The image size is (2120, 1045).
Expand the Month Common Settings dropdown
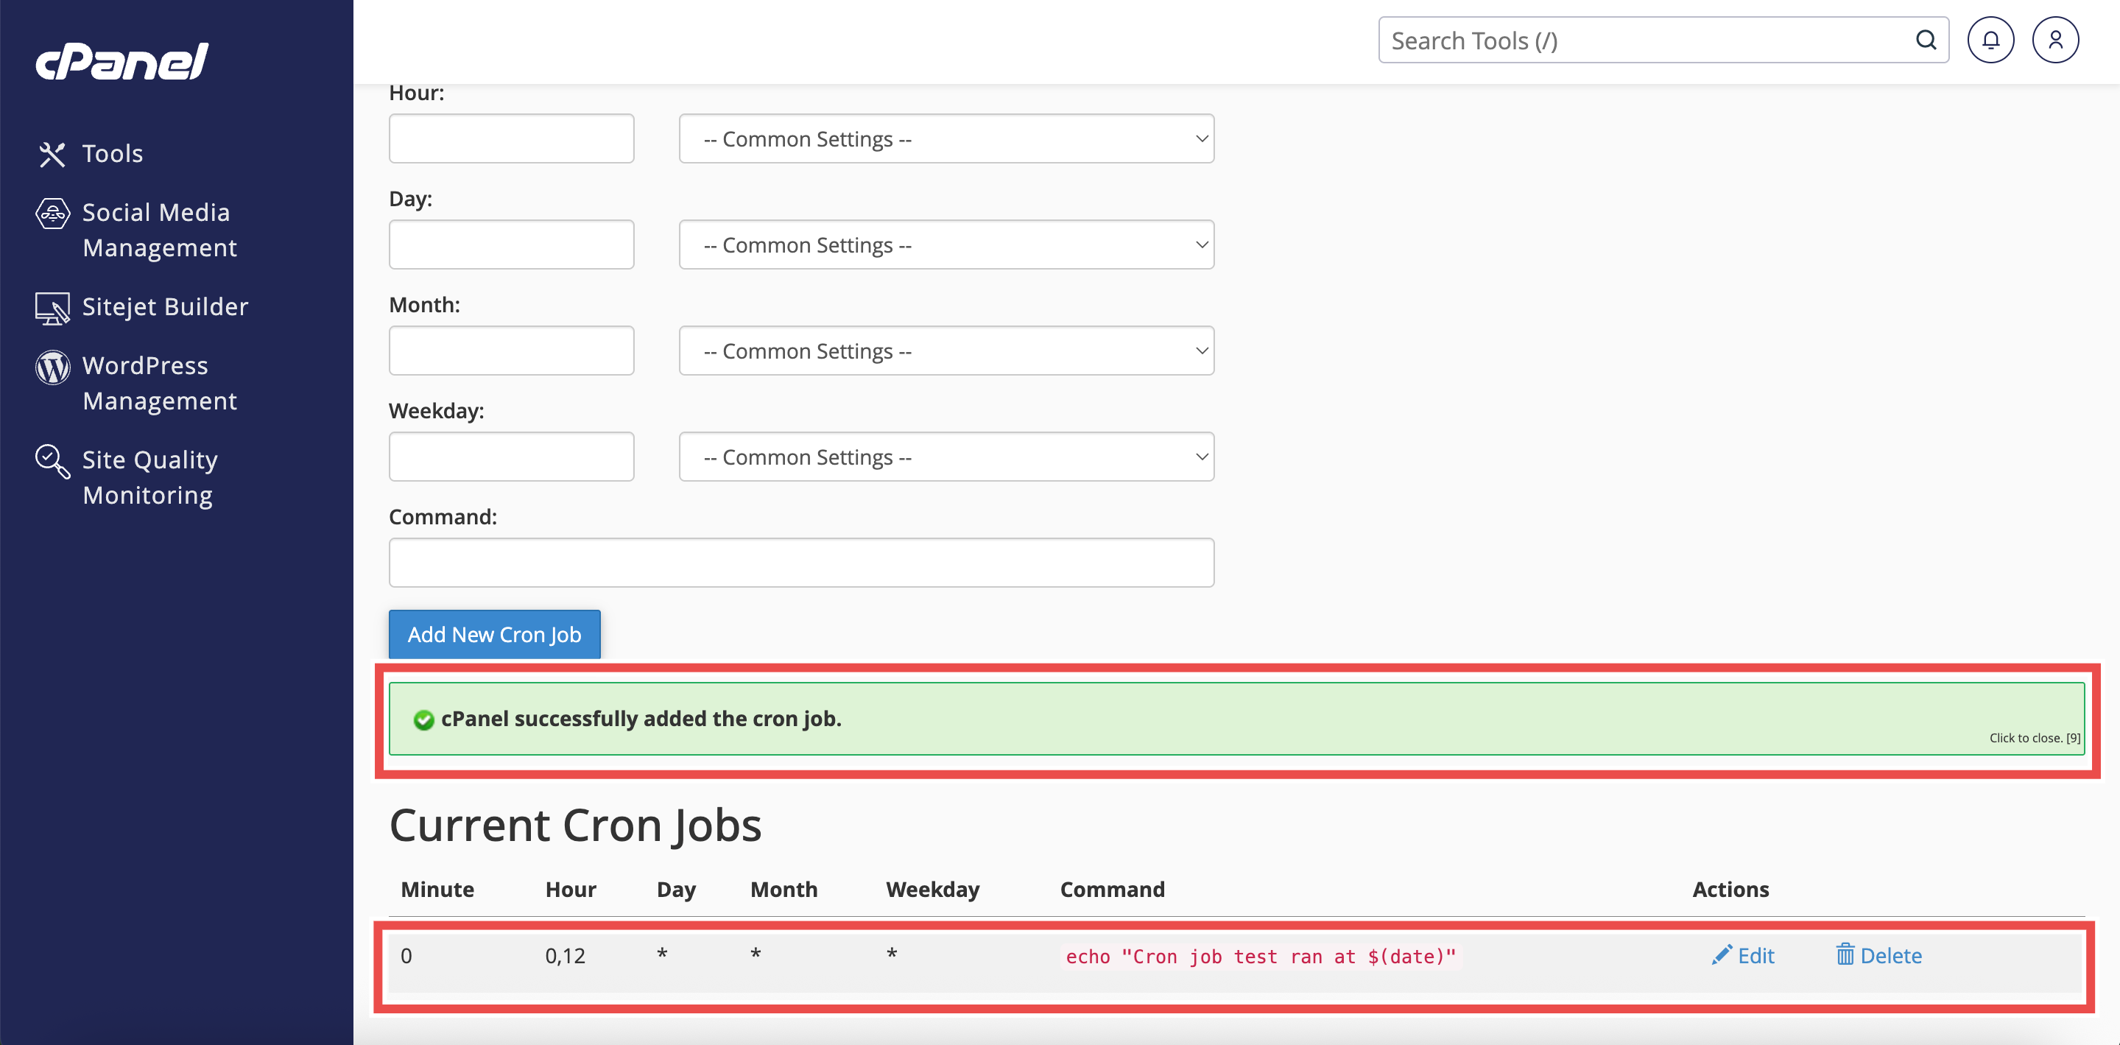[x=945, y=351]
